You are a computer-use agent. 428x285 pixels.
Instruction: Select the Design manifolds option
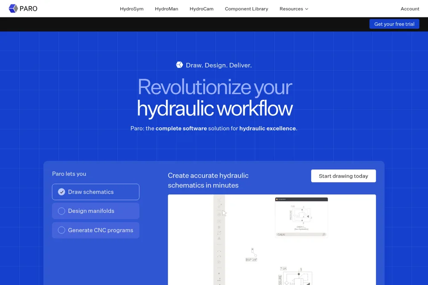95,211
